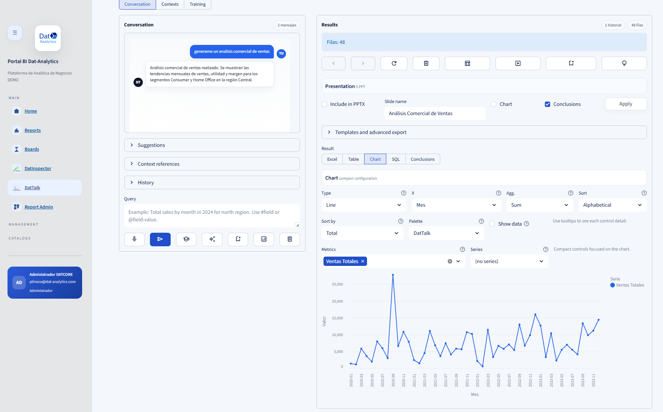Expand the History section
The image size is (663, 412).
click(x=212, y=182)
